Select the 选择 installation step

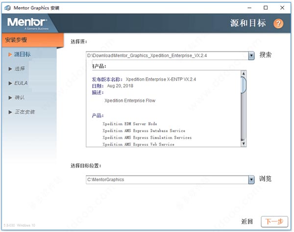17,69
